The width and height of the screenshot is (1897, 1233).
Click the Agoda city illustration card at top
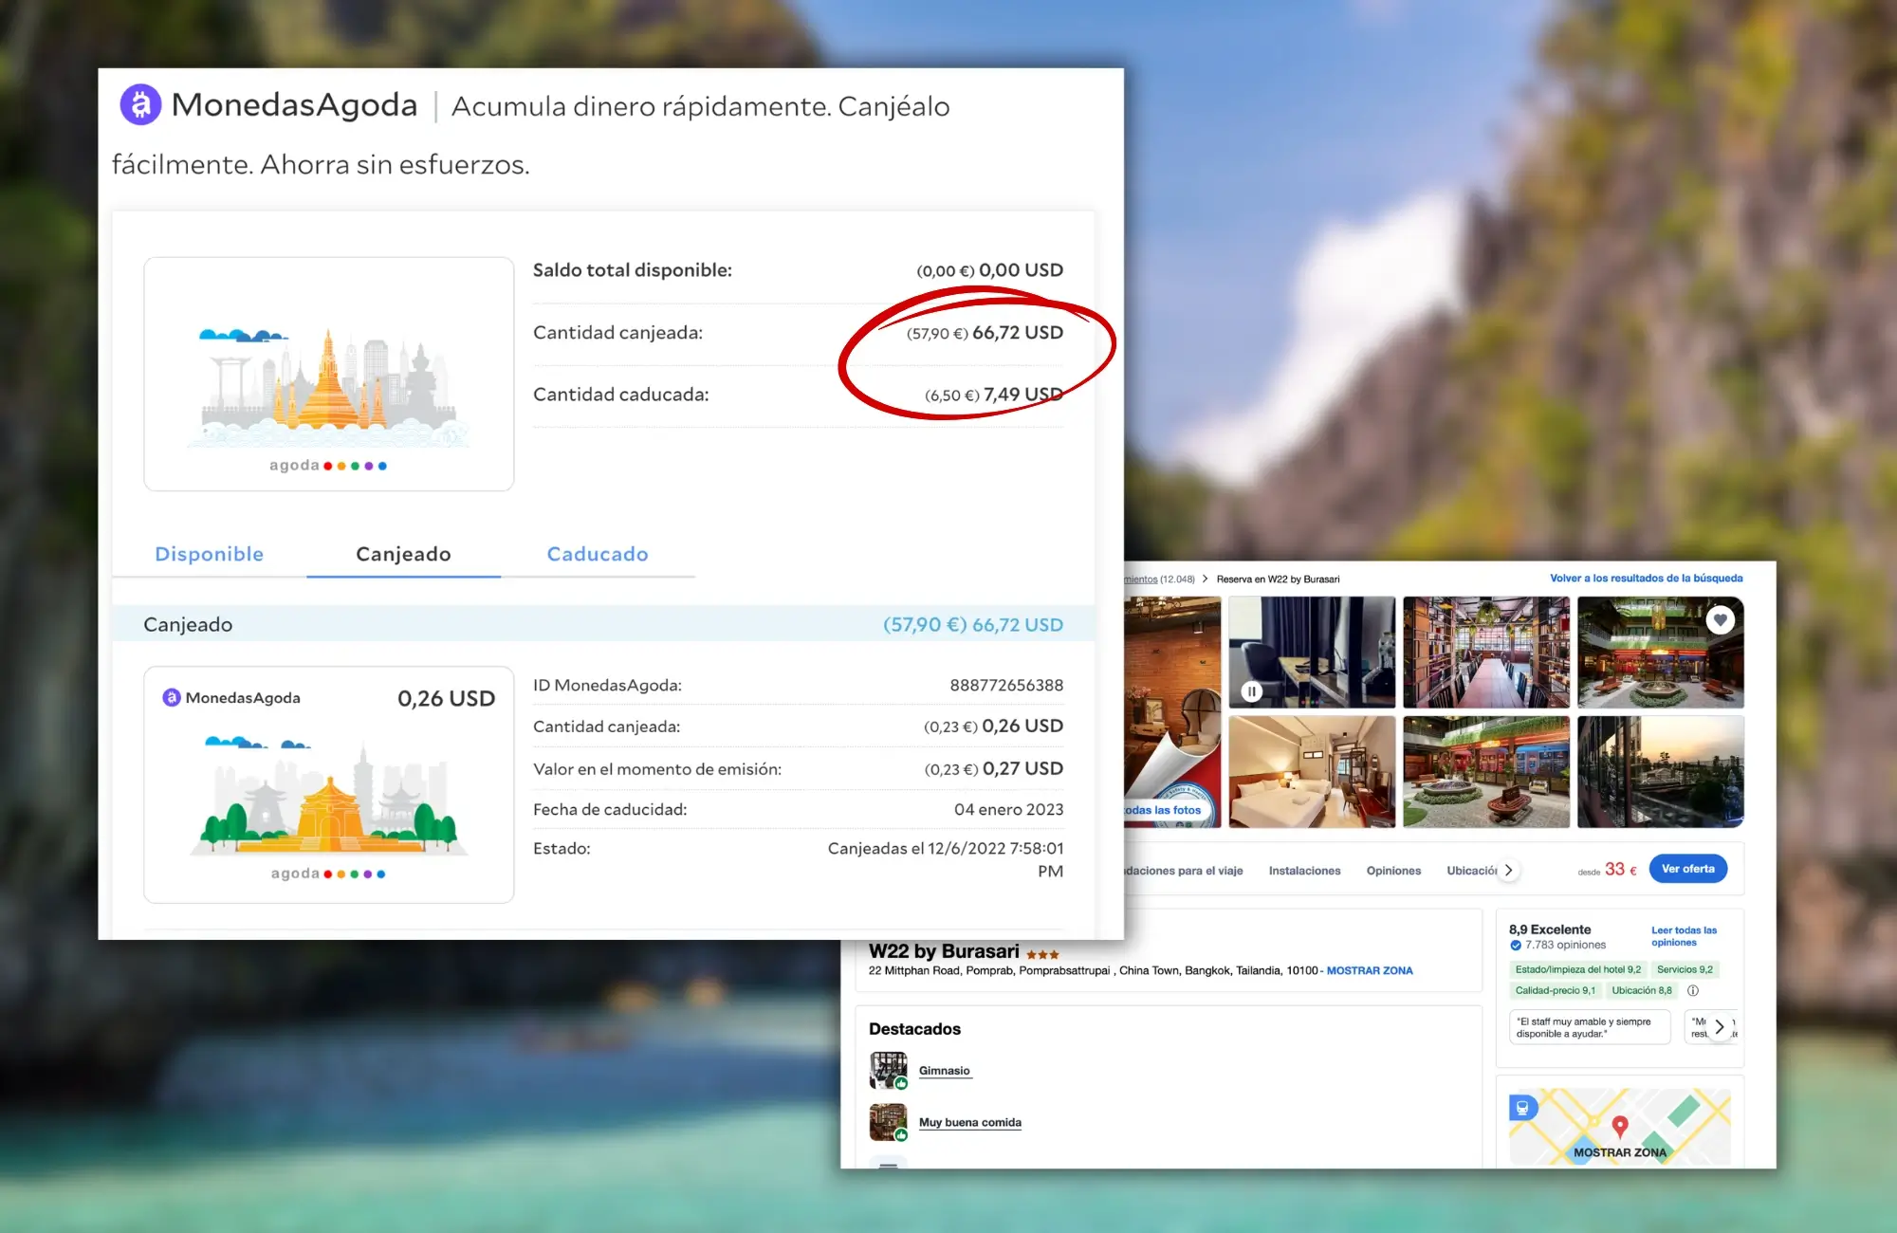[328, 374]
